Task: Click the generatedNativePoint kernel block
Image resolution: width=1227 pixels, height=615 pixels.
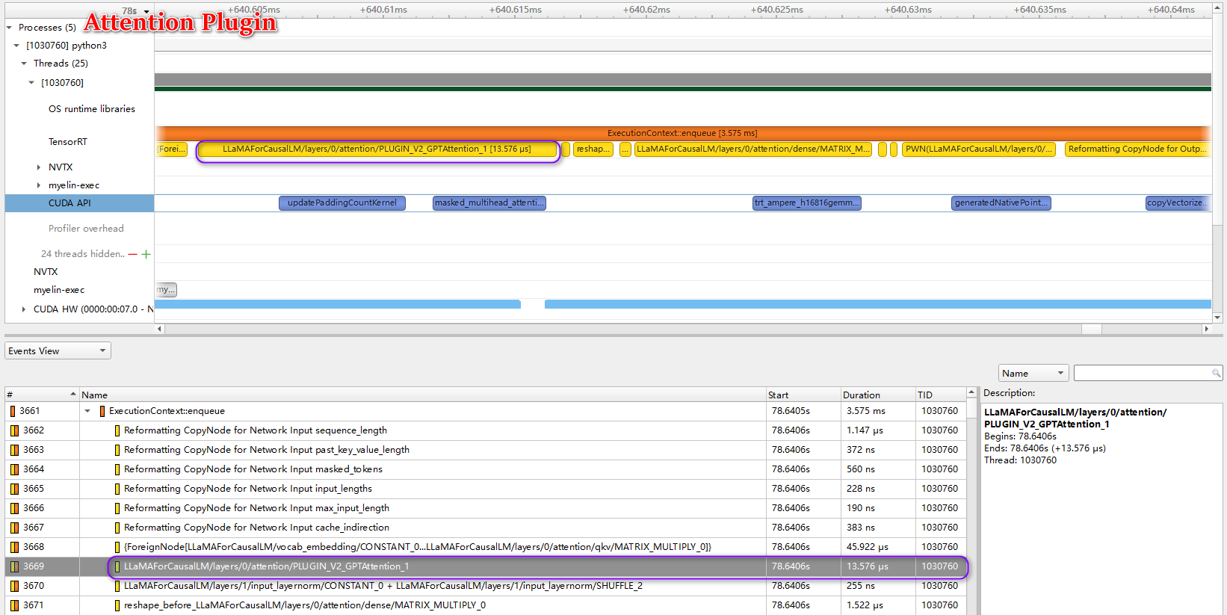Action: [1002, 203]
